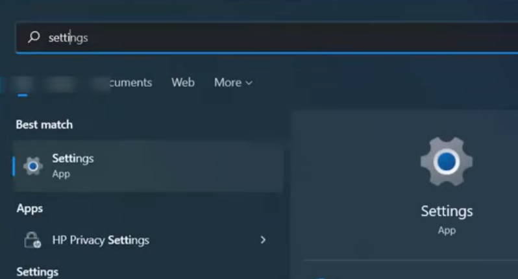Click the Apps section heading

[x=30, y=209]
